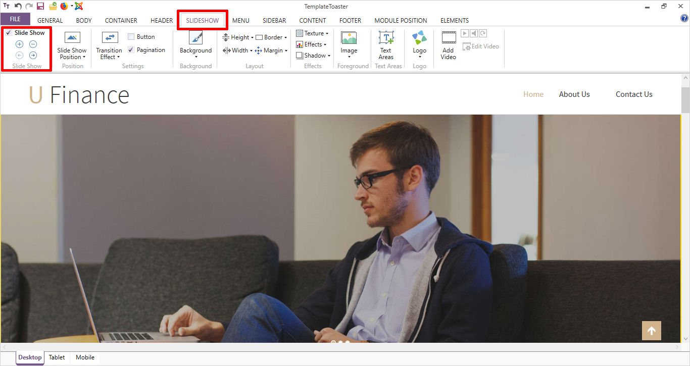Enable the Button checkbox
The image size is (690, 366).
[x=131, y=37]
